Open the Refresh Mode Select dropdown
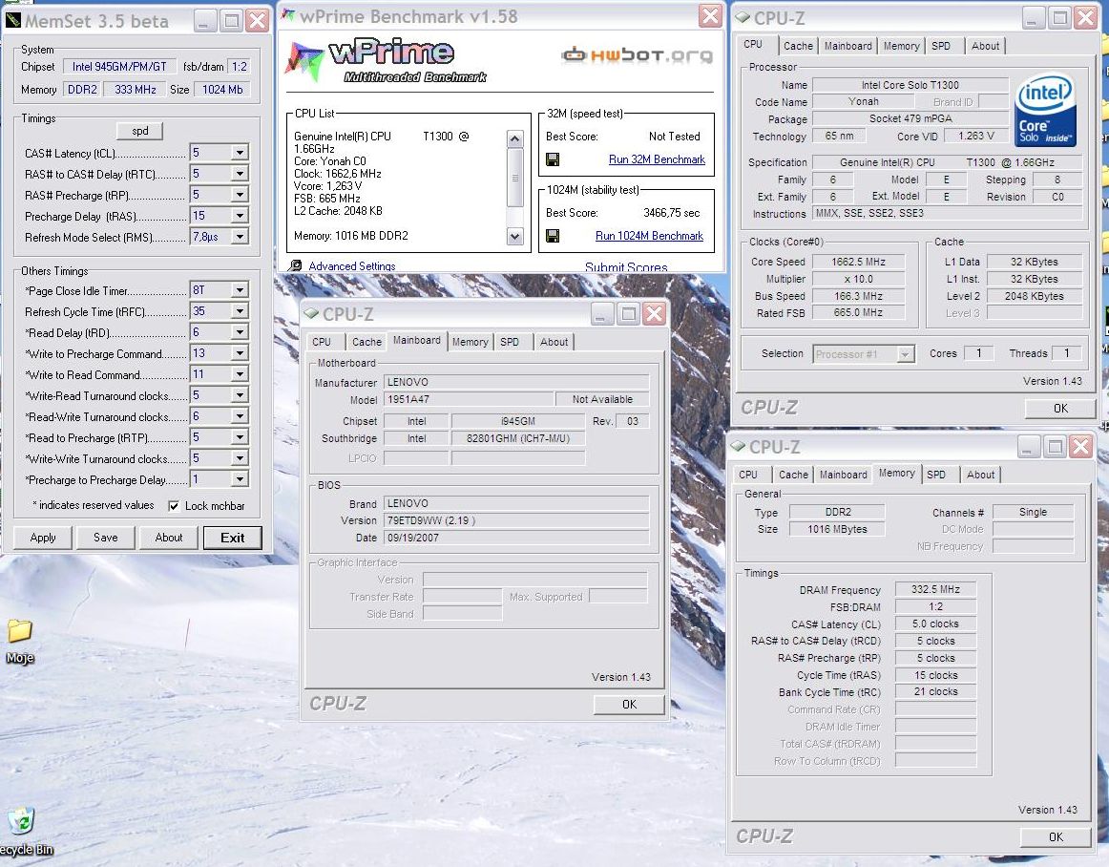The width and height of the screenshot is (1109, 867). point(240,237)
